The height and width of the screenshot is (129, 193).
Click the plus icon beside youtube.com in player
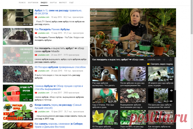(164, 60)
